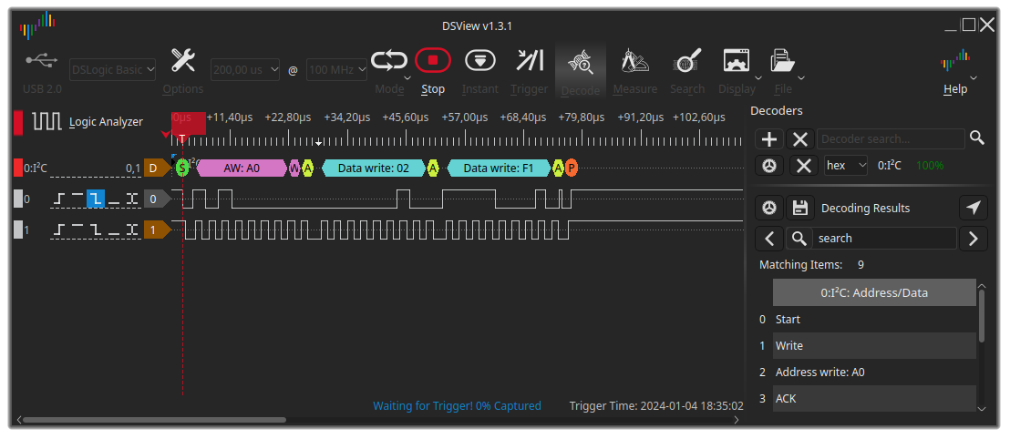Select high level trigger on channel 1
The height and width of the screenshot is (439, 1010).
coord(77,230)
